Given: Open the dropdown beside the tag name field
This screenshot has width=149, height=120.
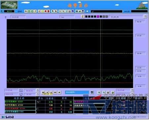Looking at the screenshot, I should click(x=145, y=17).
